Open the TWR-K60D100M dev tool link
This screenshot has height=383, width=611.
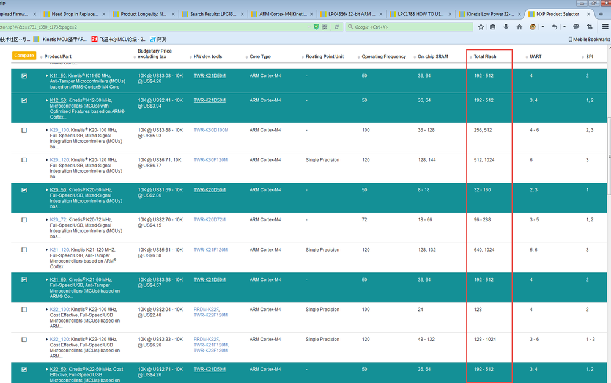(211, 130)
